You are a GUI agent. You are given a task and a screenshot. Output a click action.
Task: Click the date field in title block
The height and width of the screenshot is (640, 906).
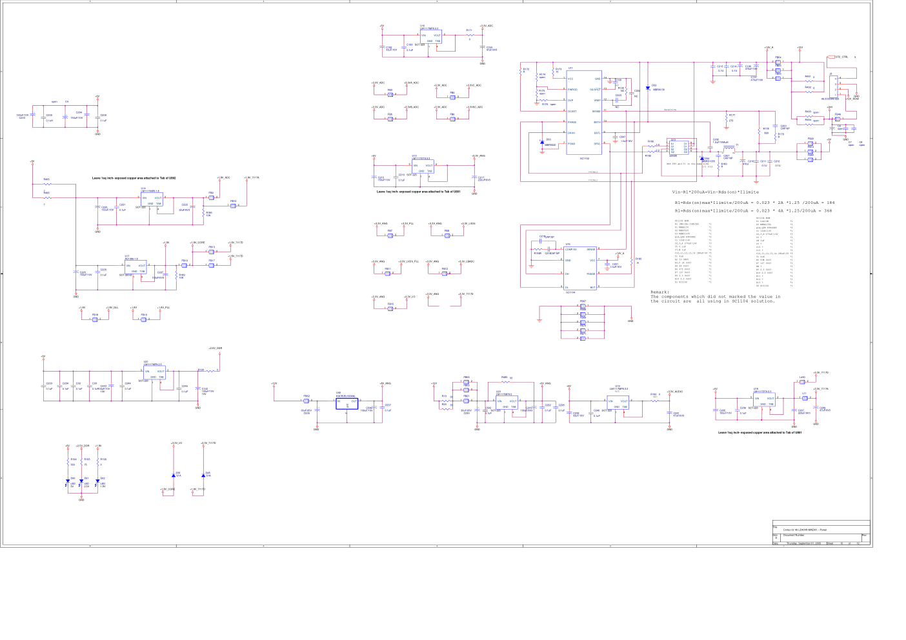coord(803,544)
